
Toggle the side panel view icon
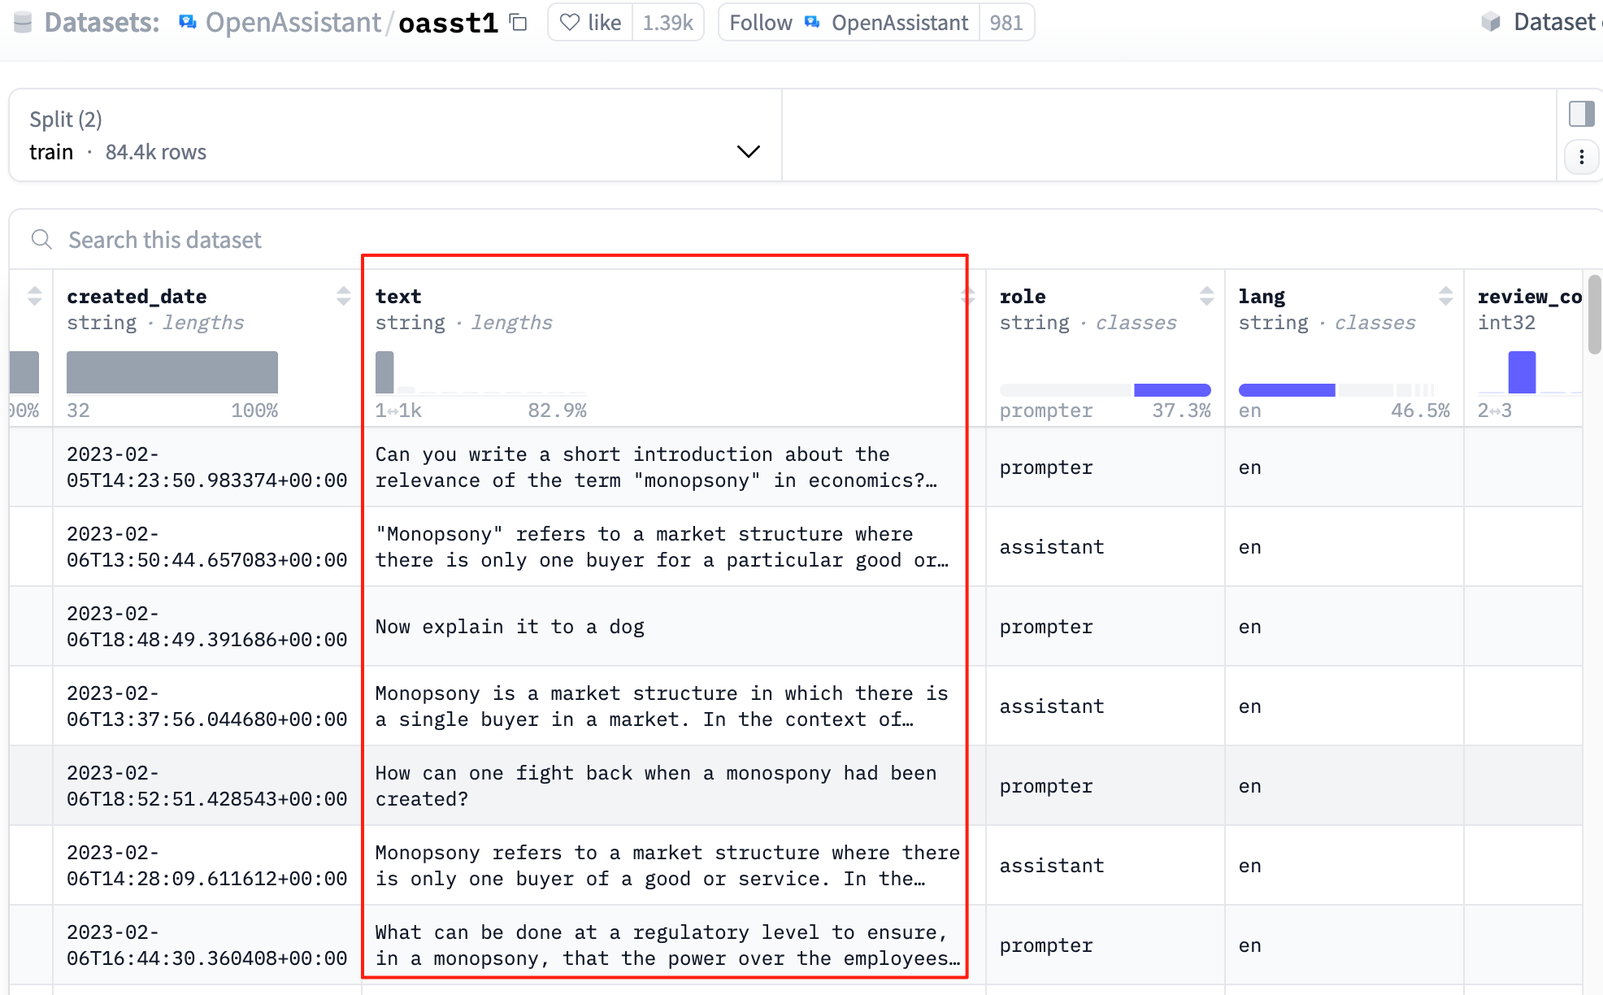pos(1581,114)
